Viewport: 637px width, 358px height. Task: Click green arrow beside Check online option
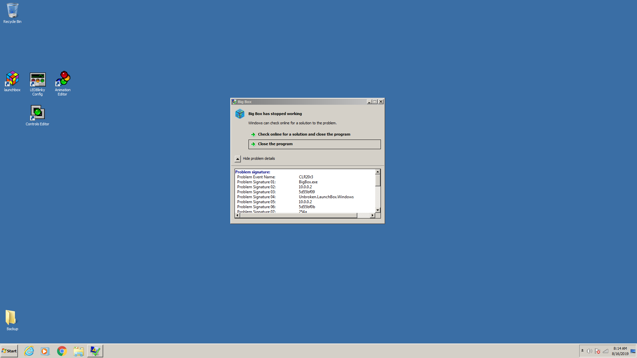[x=253, y=135]
